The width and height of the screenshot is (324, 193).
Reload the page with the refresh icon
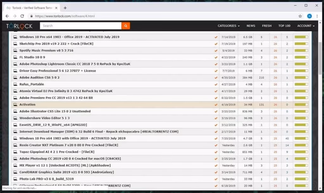pyautogui.click(x=22, y=16)
